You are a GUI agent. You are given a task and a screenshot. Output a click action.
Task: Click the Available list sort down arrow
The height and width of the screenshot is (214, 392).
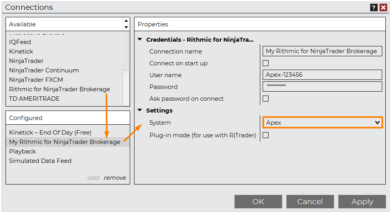[x=126, y=27]
